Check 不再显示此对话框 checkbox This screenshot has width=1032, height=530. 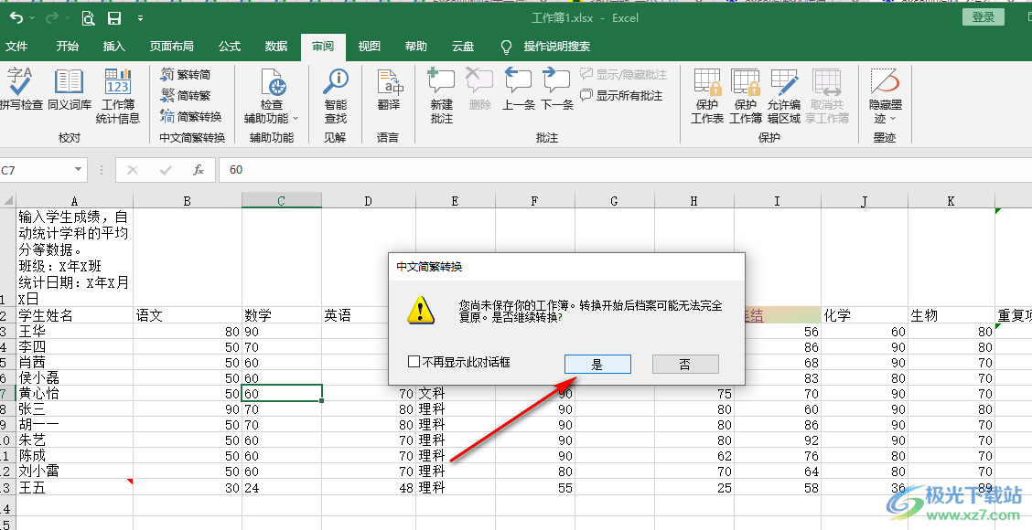(414, 362)
